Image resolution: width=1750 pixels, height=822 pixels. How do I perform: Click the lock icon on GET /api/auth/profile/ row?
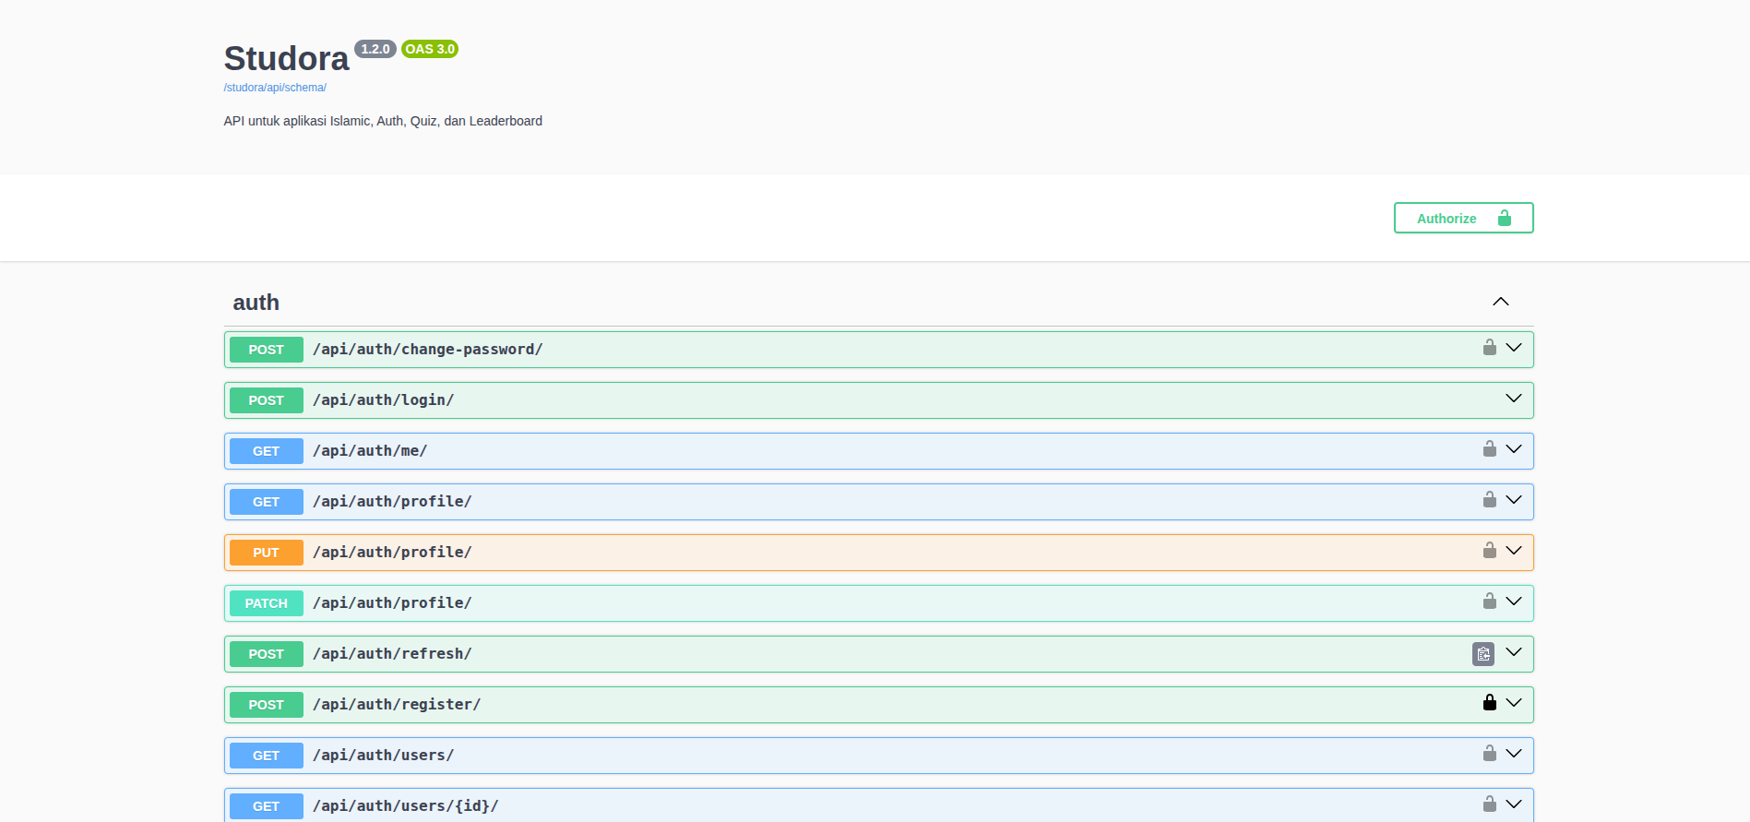tap(1490, 500)
